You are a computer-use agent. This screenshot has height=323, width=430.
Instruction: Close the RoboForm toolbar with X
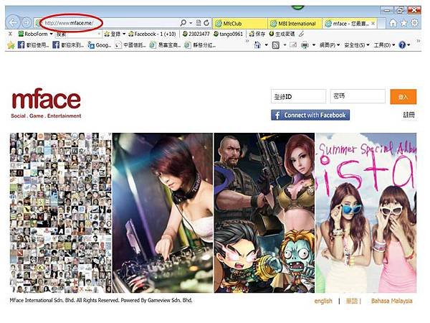(x=10, y=34)
